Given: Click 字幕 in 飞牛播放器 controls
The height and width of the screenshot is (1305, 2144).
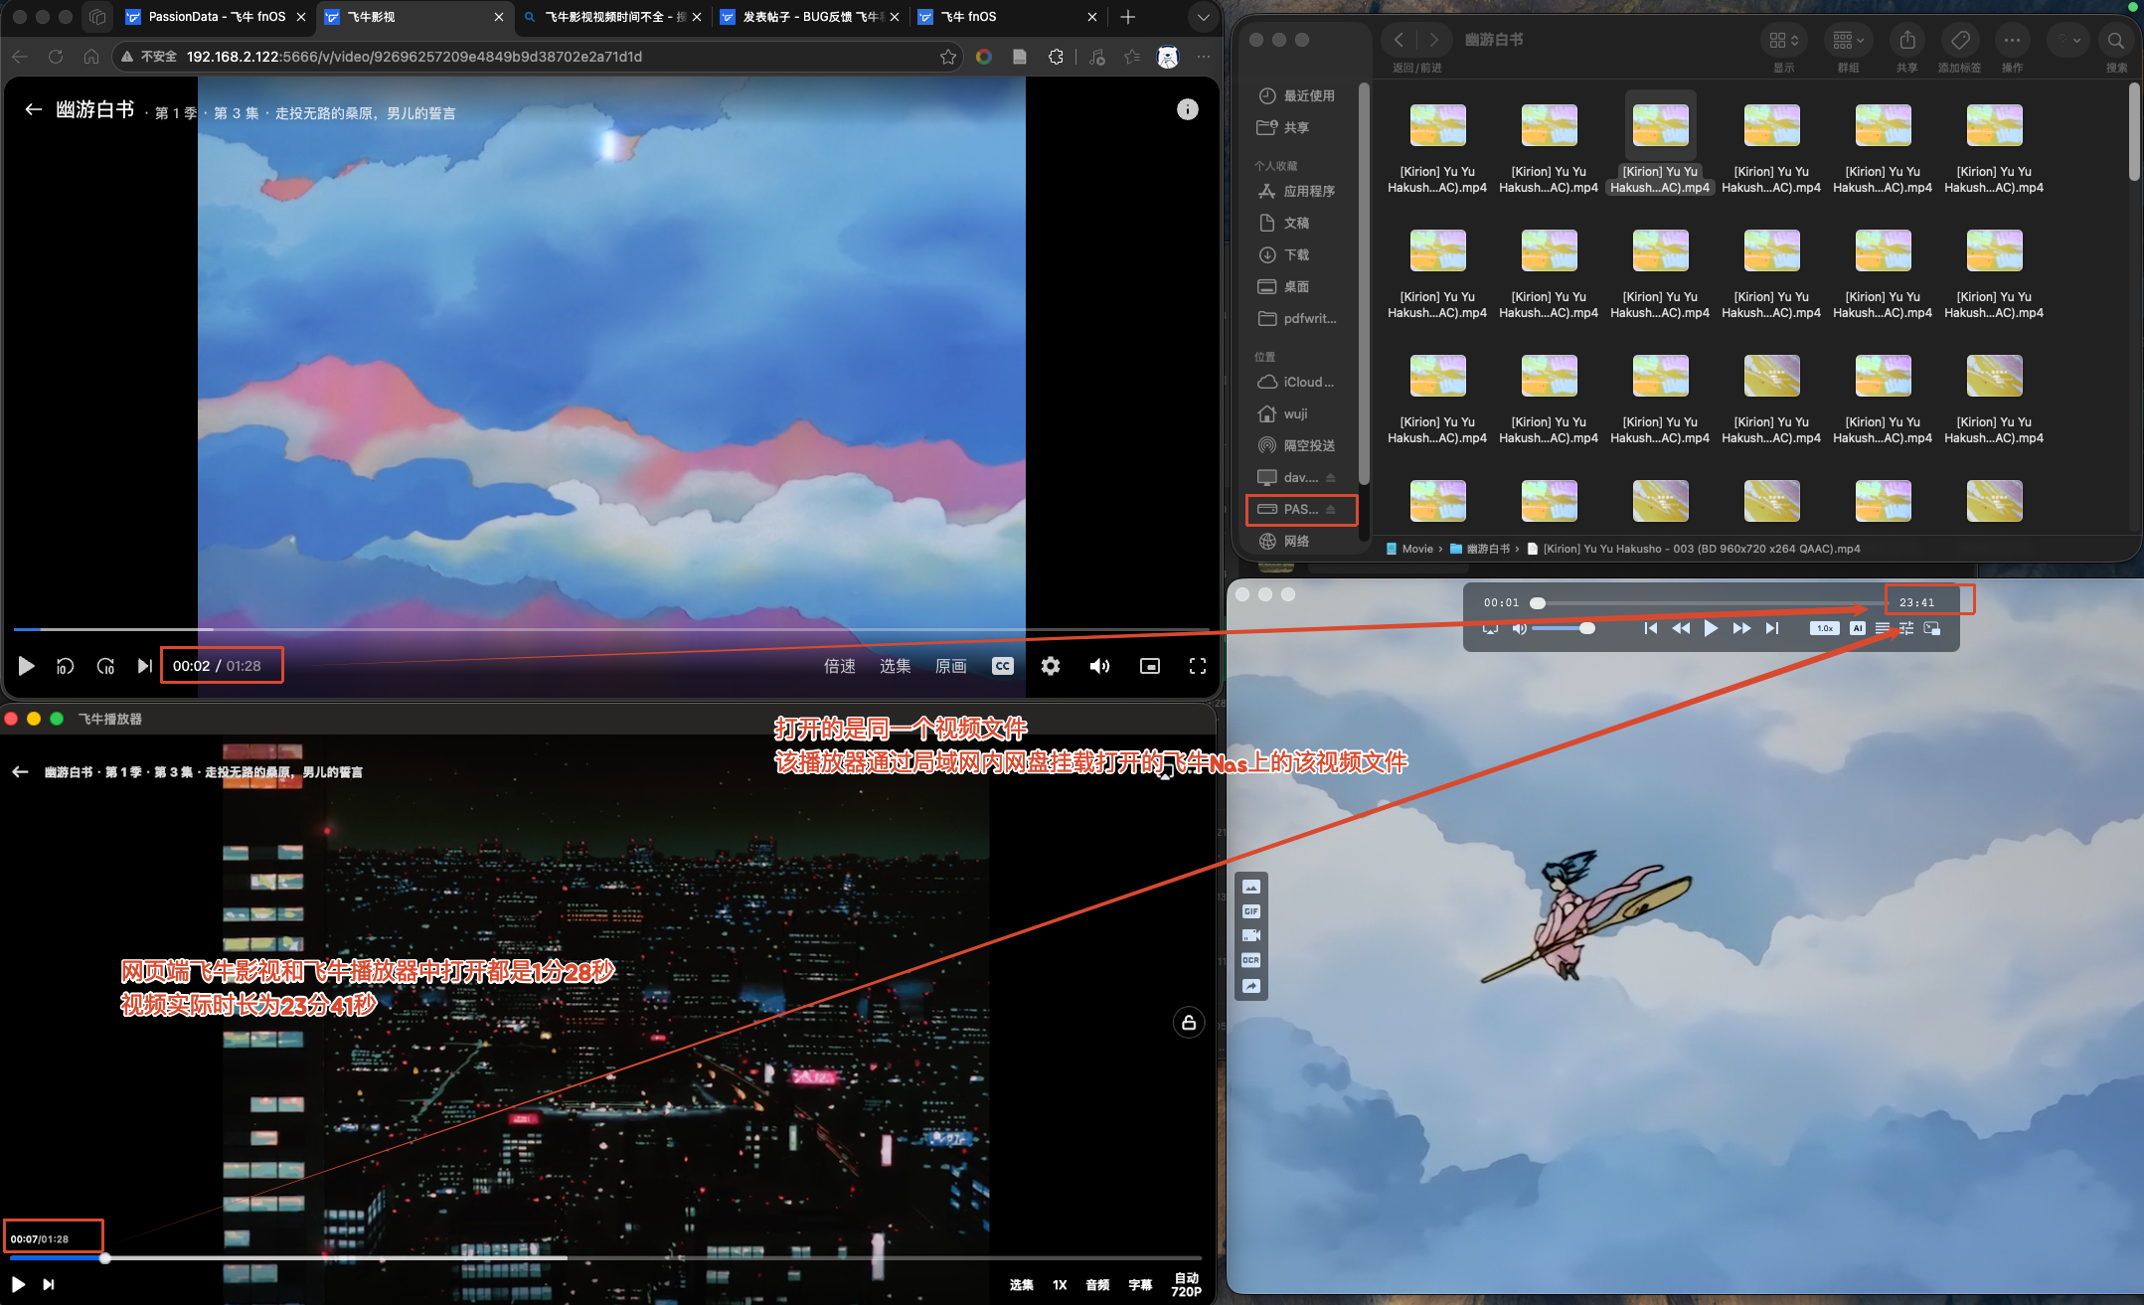Looking at the screenshot, I should point(1140,1284).
